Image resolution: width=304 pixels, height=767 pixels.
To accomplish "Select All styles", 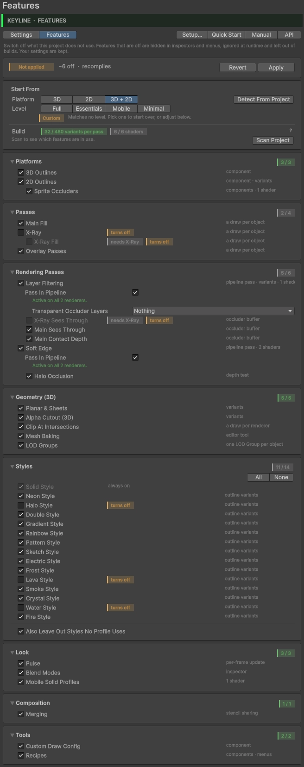I will coord(259,477).
